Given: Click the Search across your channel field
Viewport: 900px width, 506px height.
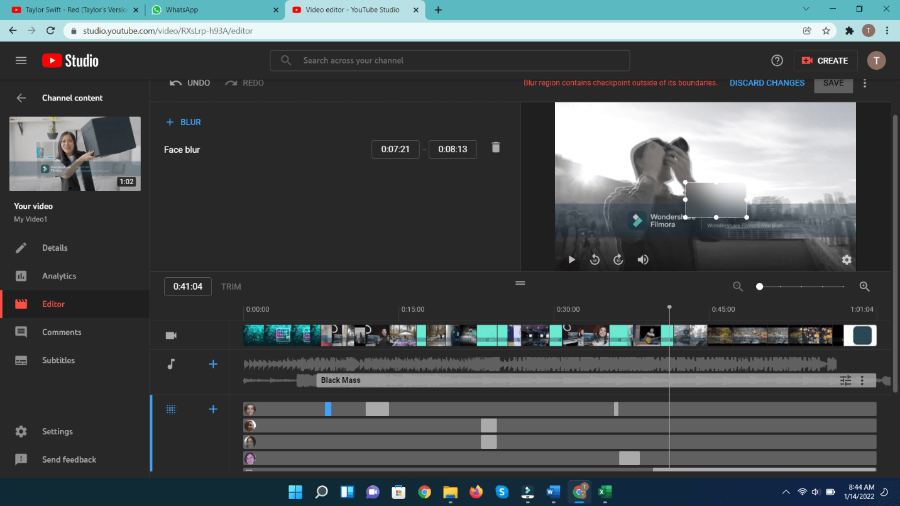Looking at the screenshot, I should coord(450,60).
